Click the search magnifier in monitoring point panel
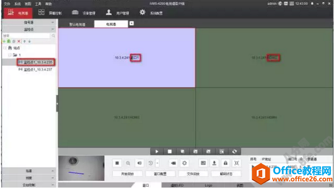 click(53, 36)
